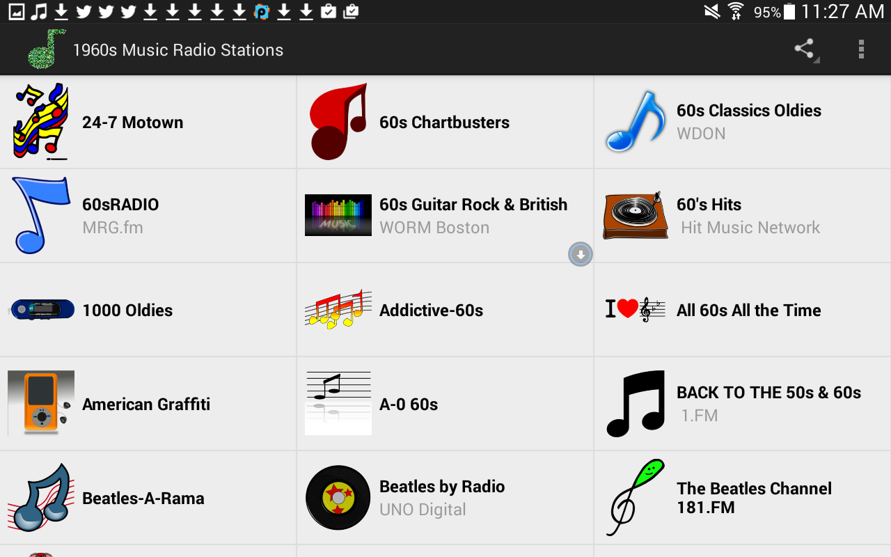Select the "1000 Oldies" station name

127,311
